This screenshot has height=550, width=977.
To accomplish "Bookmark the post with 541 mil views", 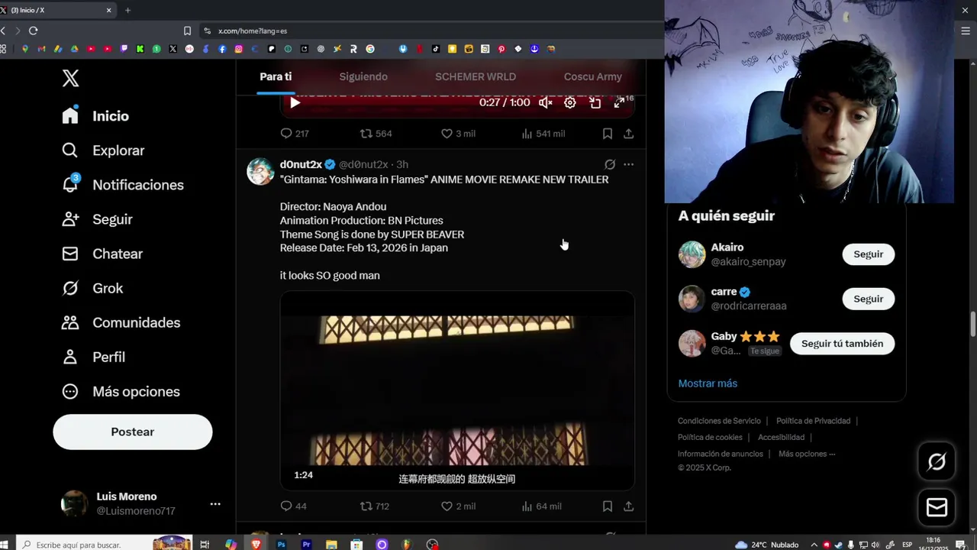I will coord(608,134).
